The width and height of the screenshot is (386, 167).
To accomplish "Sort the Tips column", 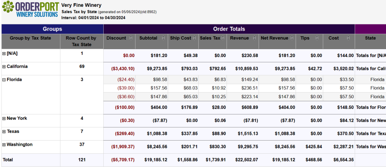I will coord(319,38).
